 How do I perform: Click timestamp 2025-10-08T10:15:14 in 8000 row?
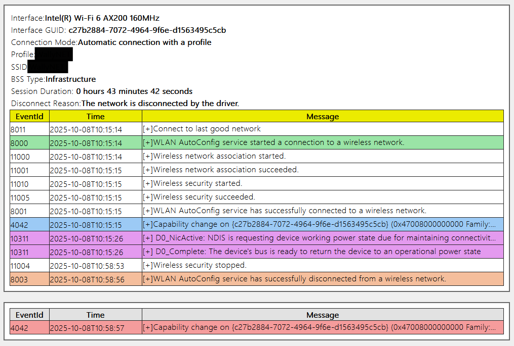click(86, 143)
